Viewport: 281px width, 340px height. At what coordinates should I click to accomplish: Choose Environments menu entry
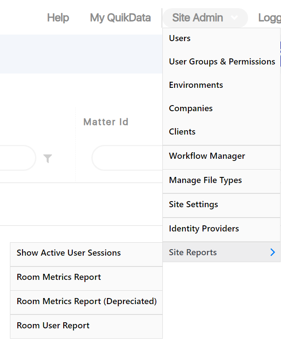pos(221,85)
